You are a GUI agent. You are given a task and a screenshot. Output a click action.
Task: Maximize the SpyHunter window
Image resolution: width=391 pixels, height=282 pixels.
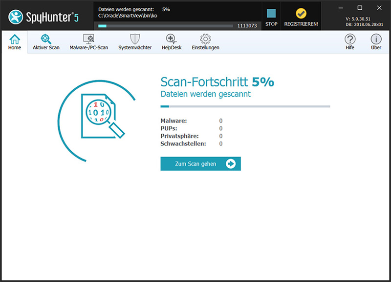click(360, 8)
